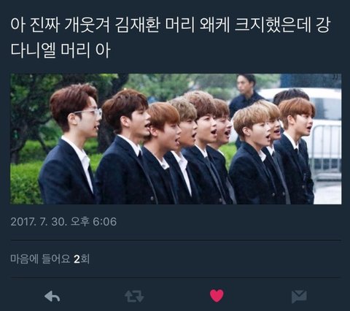Tap the second line '다니엘 머리 아'
The height and width of the screenshot is (311, 350).
pos(61,50)
